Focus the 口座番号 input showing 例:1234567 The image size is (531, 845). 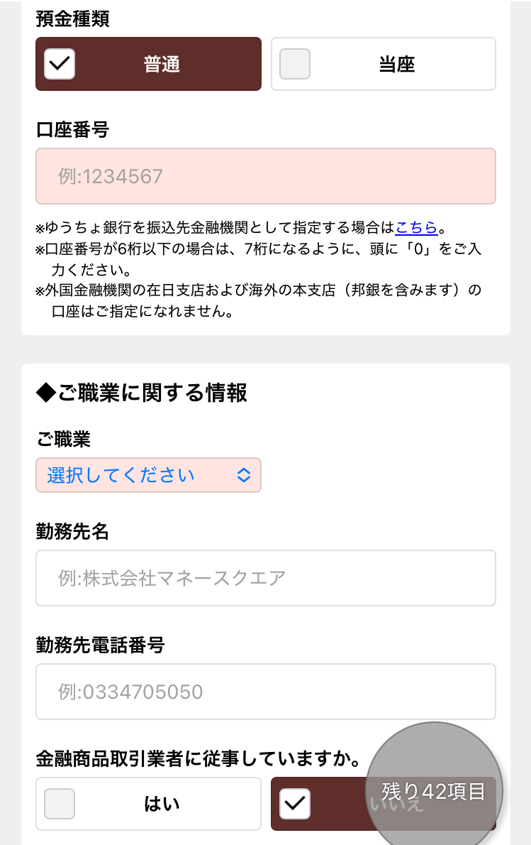(x=265, y=176)
